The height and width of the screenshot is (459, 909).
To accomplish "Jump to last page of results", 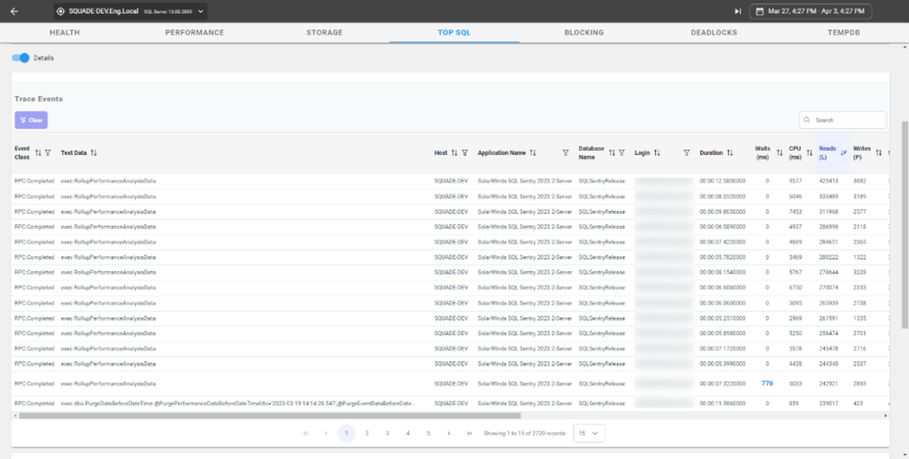I will pyautogui.click(x=469, y=433).
